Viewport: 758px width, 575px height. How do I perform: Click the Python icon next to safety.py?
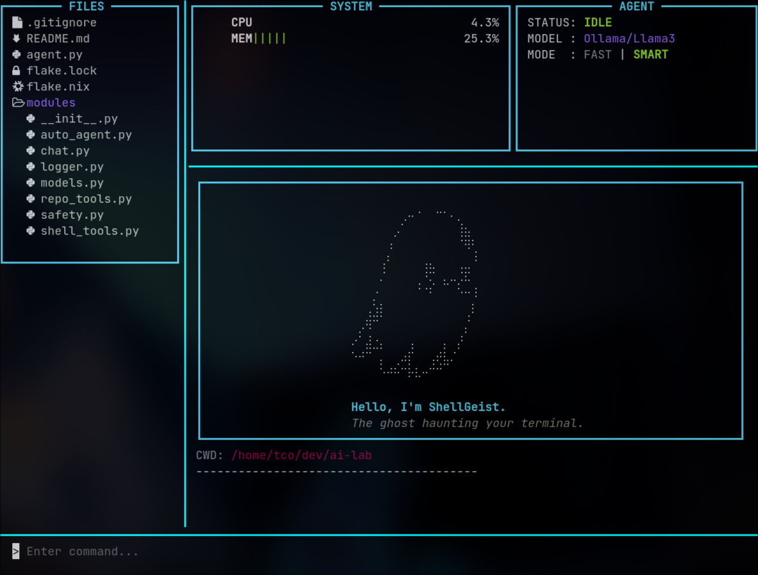[x=30, y=214]
